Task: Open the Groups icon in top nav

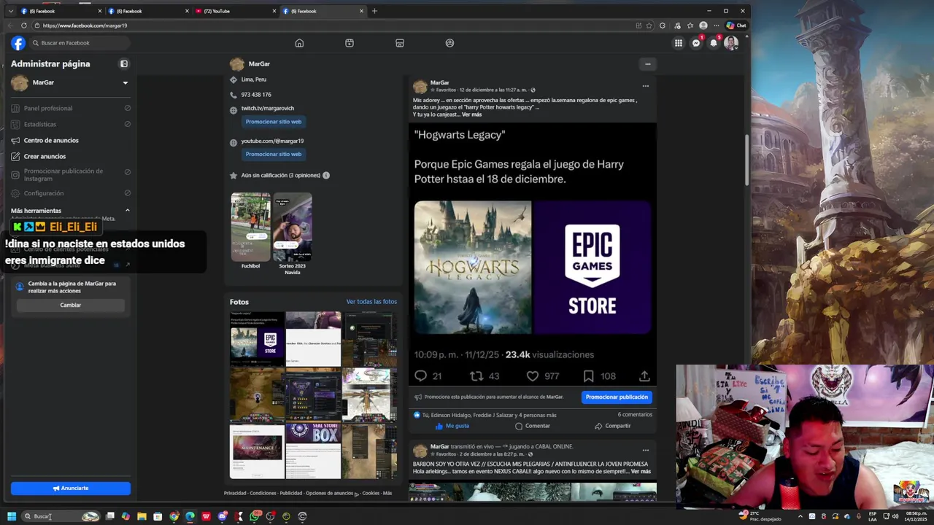Action: [449, 43]
